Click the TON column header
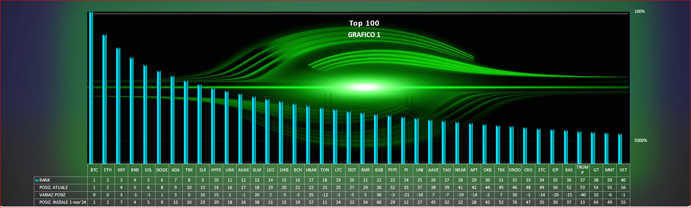691x208 pixels. pyautogui.click(x=325, y=170)
